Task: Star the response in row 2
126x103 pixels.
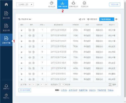Action: pyautogui.click(x=22, y=36)
